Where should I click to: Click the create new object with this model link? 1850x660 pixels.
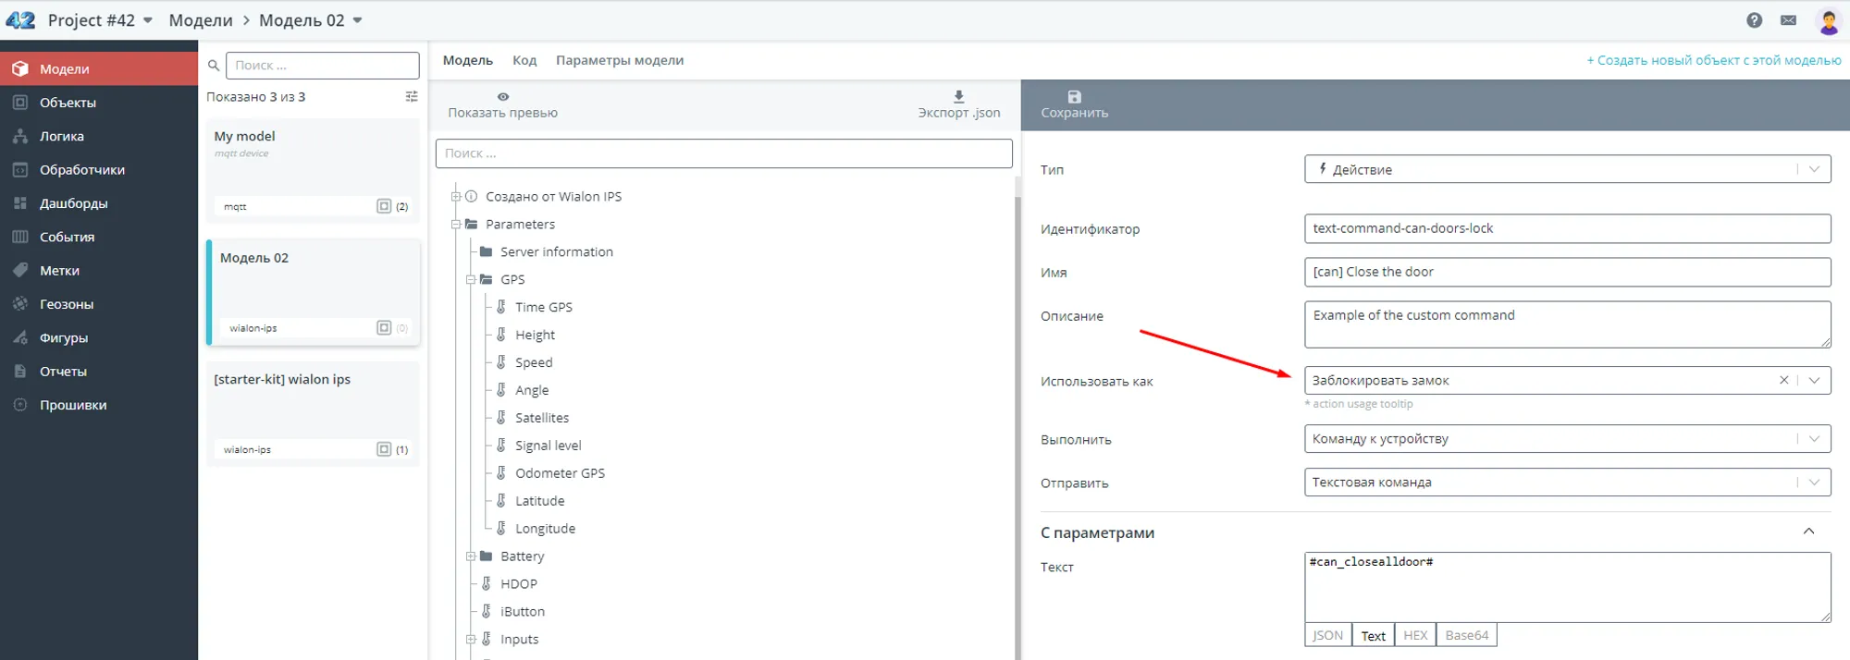tap(1713, 60)
